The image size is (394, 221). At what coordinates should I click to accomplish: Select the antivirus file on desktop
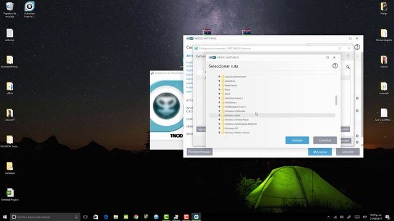(x=10, y=35)
